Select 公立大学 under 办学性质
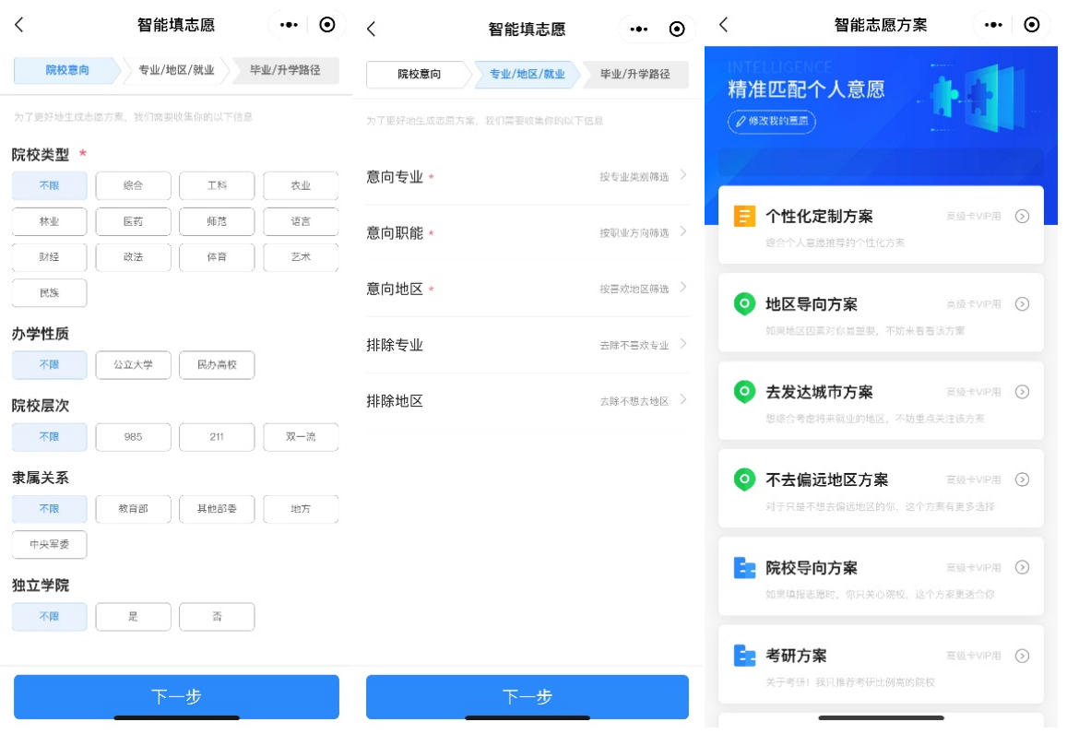The height and width of the screenshot is (734, 1067). click(x=134, y=365)
